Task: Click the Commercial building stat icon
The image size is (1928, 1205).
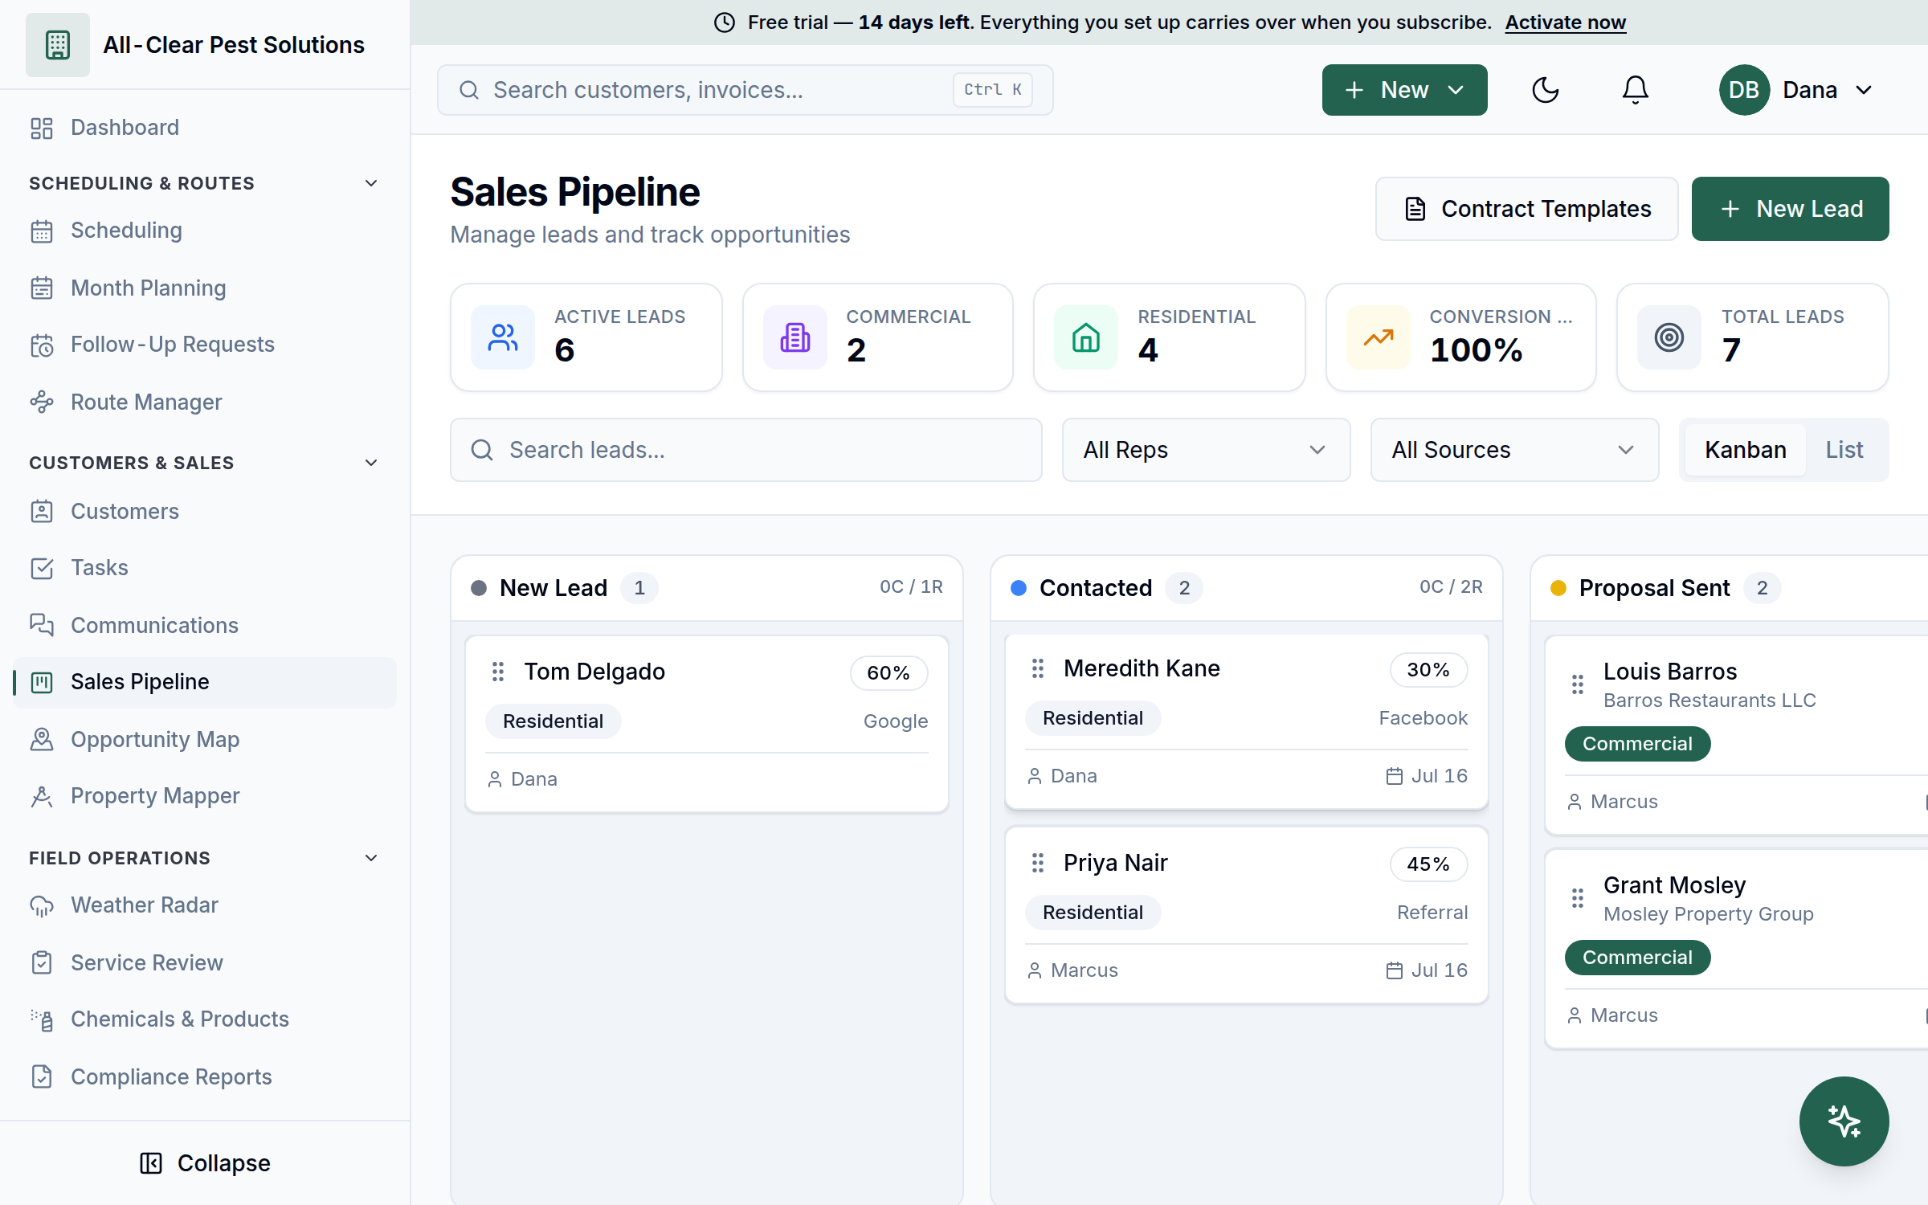Action: click(795, 337)
